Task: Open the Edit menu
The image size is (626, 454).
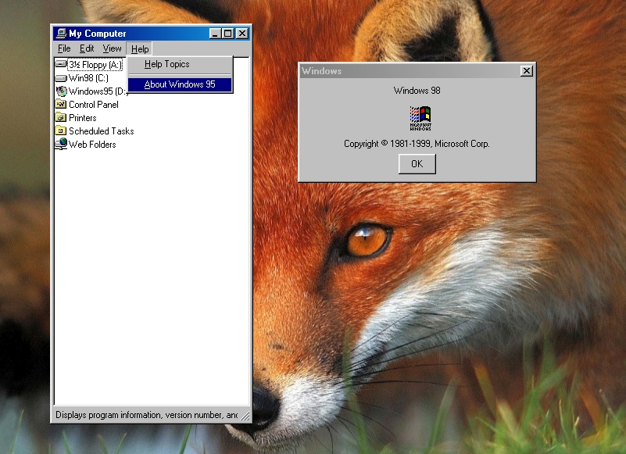Action: 87,48
